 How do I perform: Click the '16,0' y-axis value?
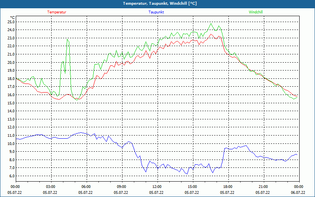11,95
